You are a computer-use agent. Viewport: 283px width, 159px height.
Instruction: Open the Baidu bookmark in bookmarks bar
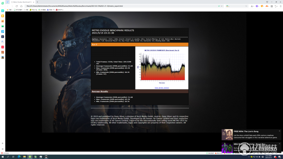coord(51,10)
